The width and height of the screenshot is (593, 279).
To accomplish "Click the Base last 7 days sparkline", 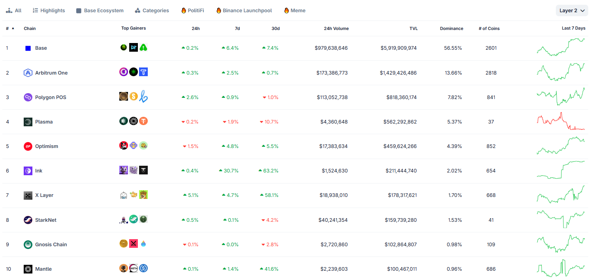I will tap(561, 47).
